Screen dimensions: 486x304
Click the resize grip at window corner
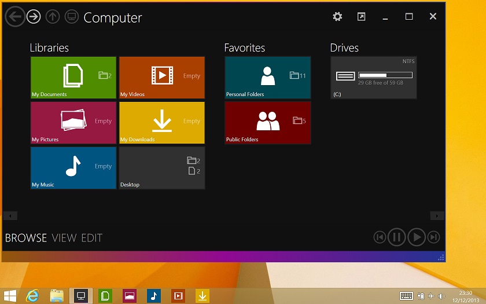tap(441, 258)
